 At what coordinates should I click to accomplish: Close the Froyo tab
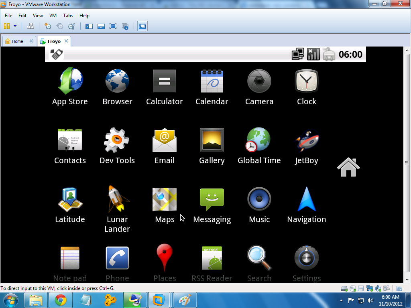[66, 41]
